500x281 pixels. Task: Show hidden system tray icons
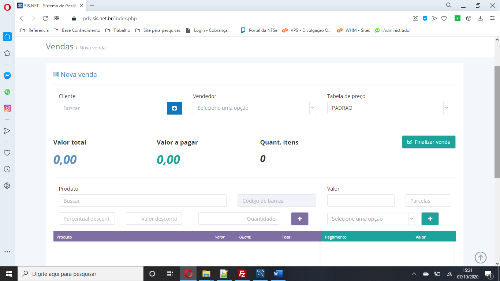[x=414, y=274]
